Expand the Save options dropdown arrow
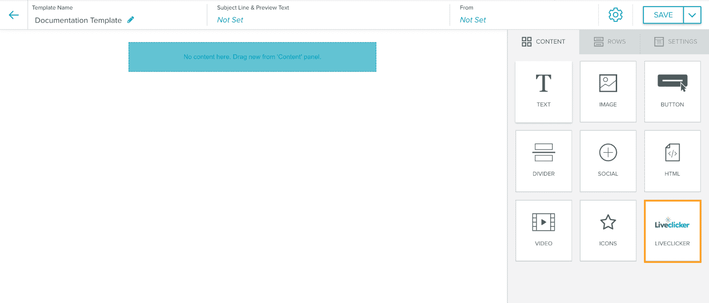Viewport: 709px width, 303px height. (x=692, y=15)
